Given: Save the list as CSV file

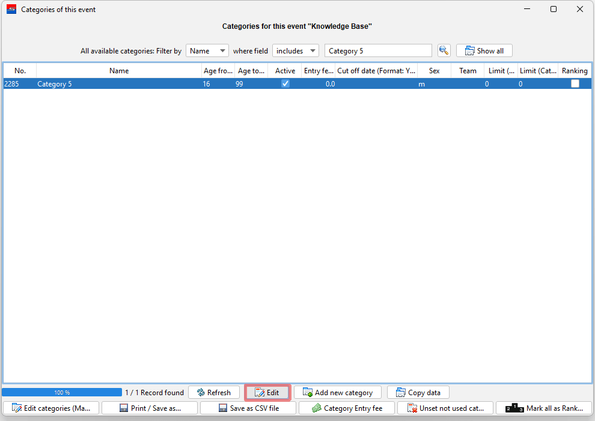Looking at the screenshot, I should tap(248, 408).
